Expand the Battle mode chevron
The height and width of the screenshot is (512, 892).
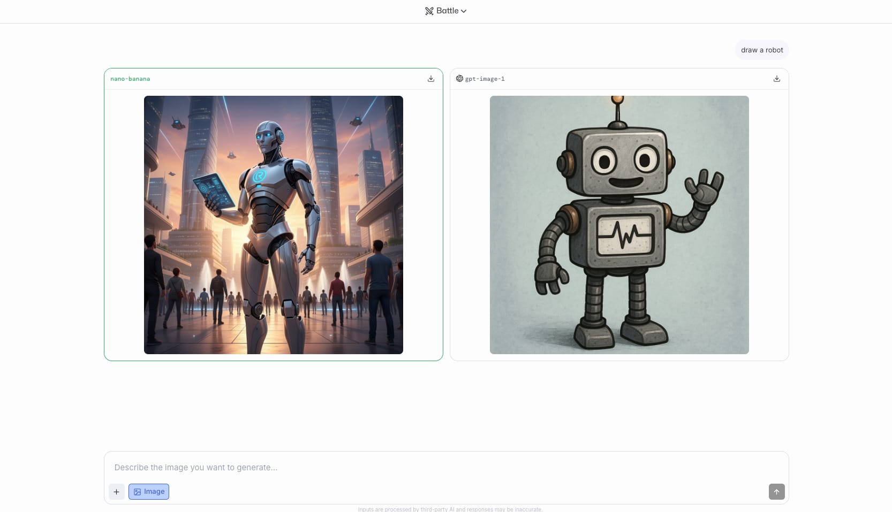pyautogui.click(x=464, y=11)
